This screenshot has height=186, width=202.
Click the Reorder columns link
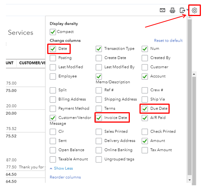click(65, 177)
